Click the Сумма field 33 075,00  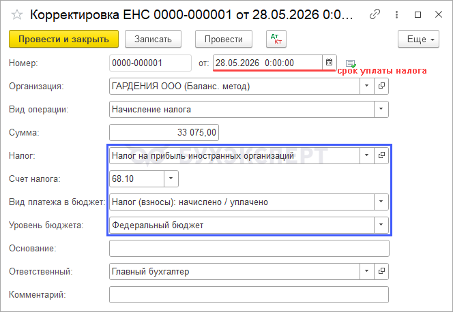coord(164,132)
